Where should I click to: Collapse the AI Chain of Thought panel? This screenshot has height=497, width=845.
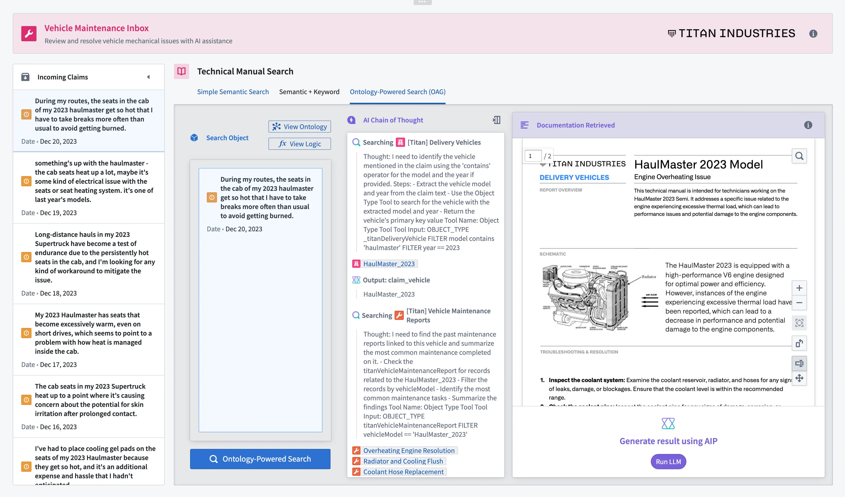pyautogui.click(x=497, y=120)
